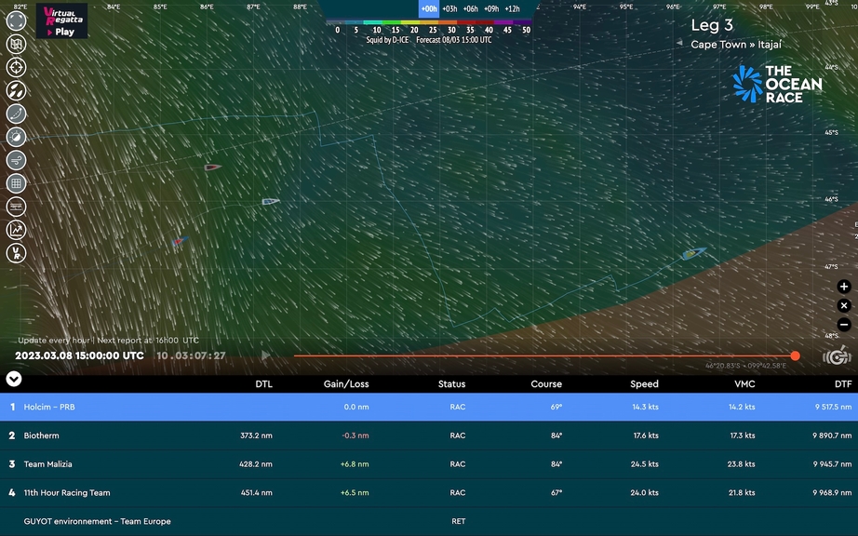
Task: Click The Ocean Race logo
Action: (777, 84)
